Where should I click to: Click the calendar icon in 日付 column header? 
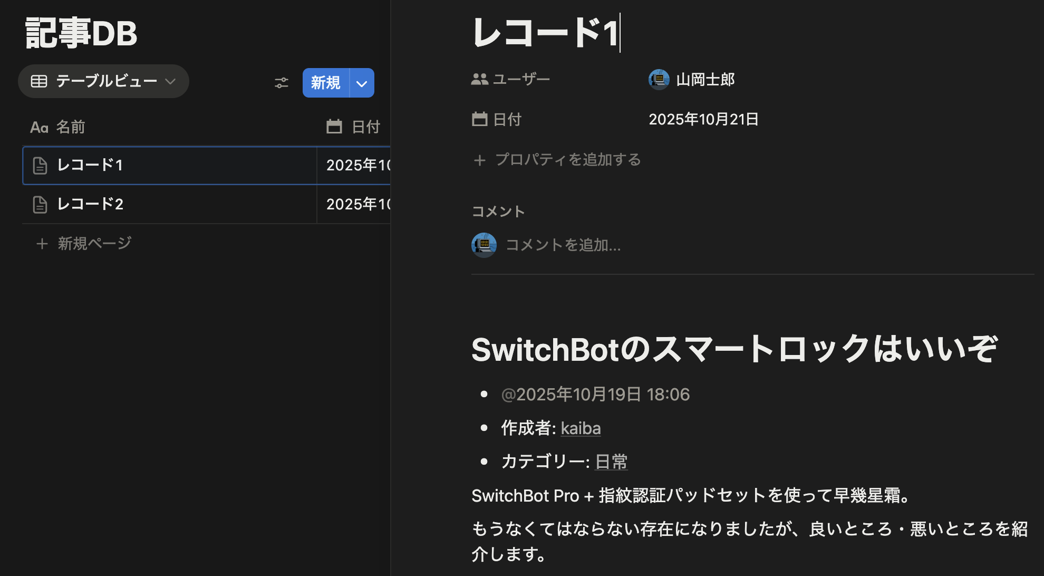[334, 127]
